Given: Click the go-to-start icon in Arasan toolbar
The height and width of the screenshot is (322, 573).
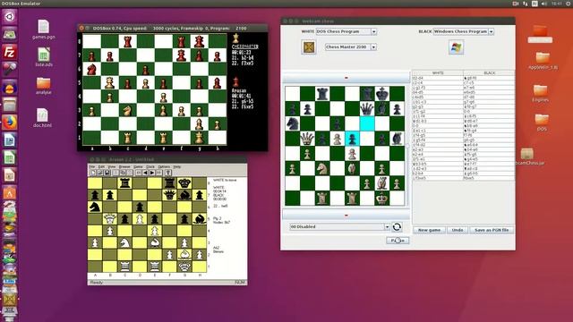Looking at the screenshot, I should tap(139, 173).
